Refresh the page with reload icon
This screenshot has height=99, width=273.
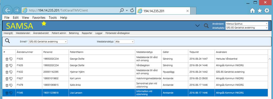tap(132, 10)
